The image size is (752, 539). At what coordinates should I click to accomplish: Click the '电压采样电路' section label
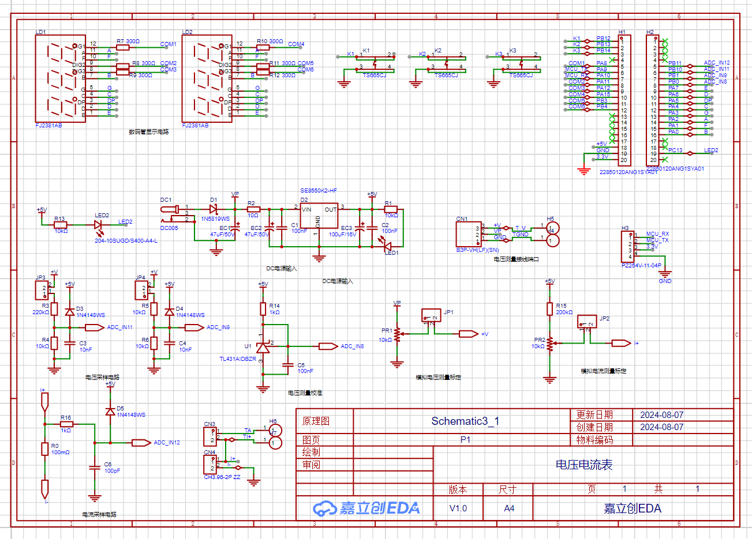coord(102,378)
